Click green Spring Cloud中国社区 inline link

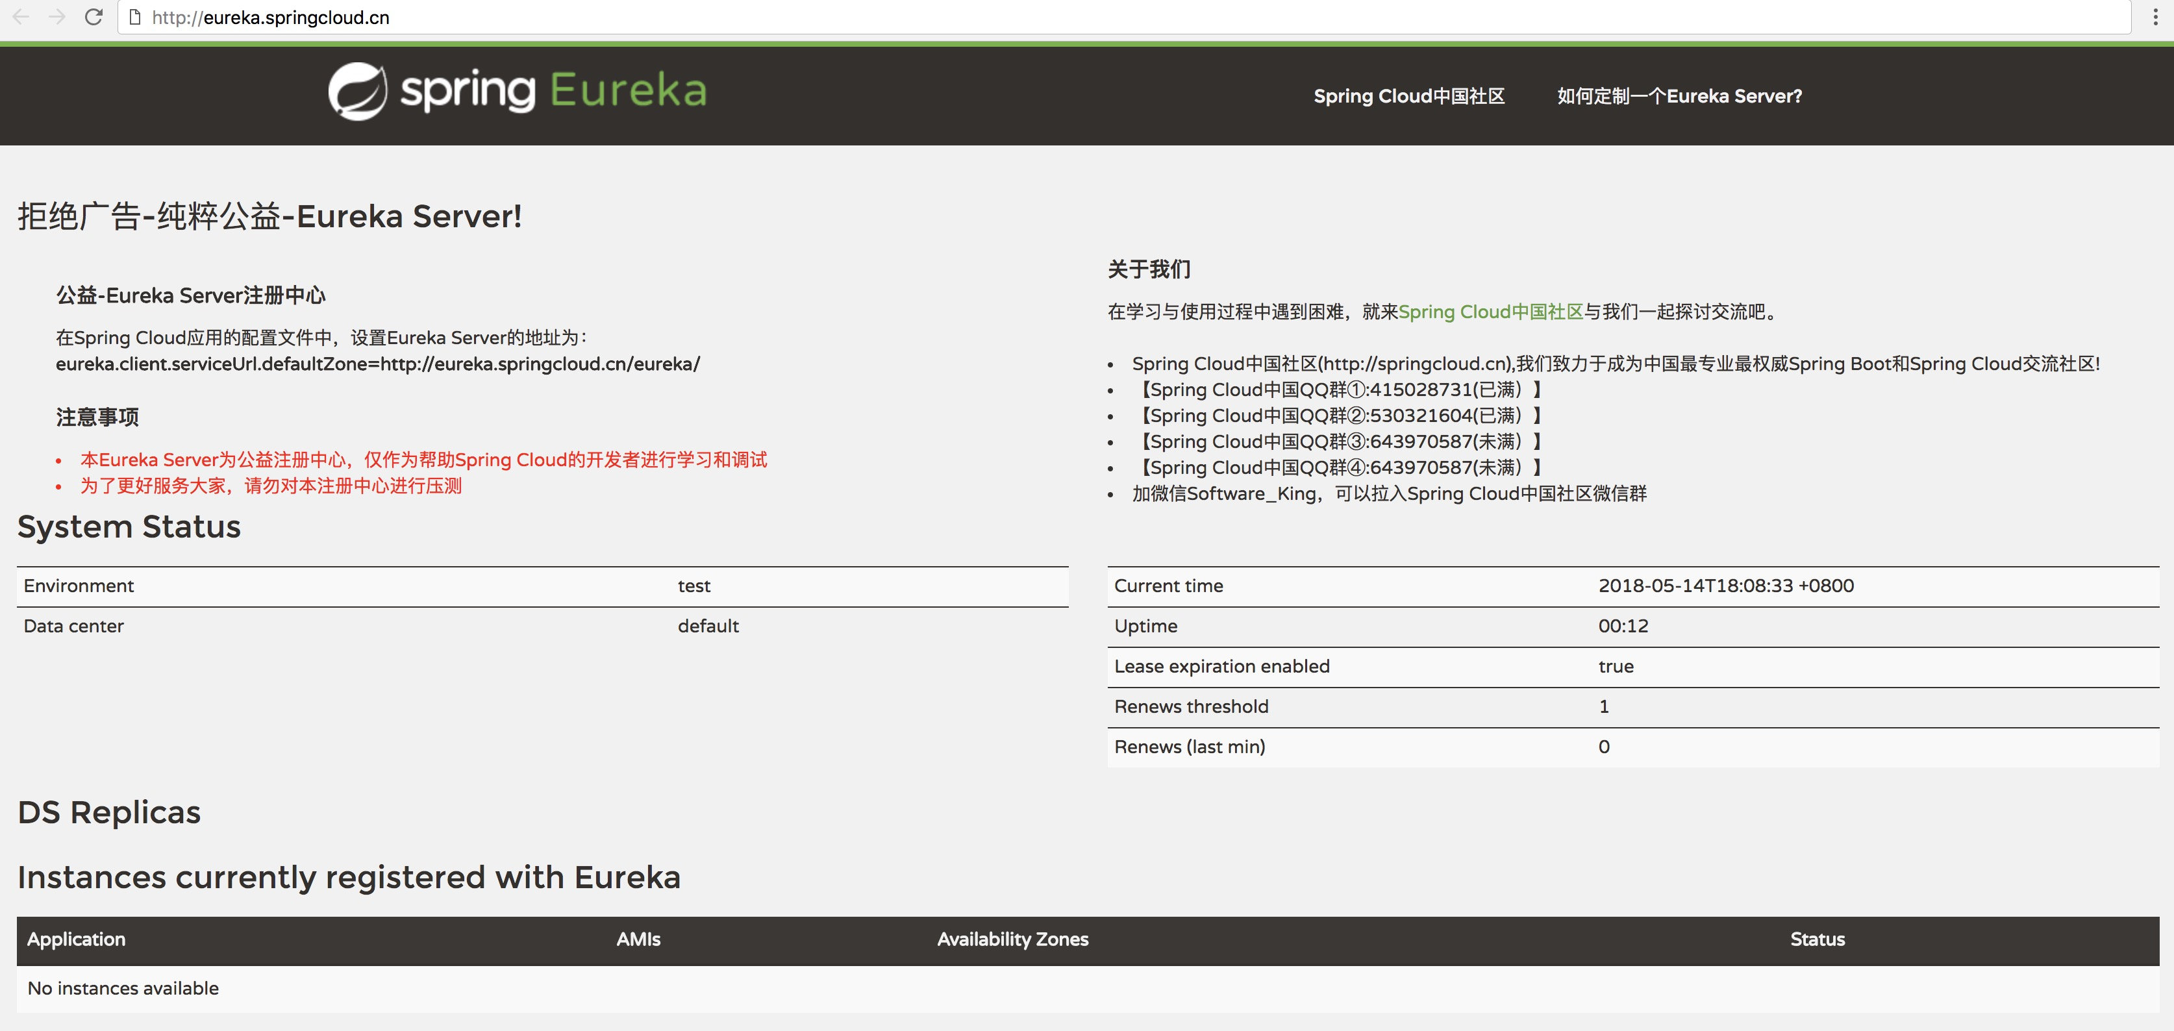click(x=1490, y=312)
